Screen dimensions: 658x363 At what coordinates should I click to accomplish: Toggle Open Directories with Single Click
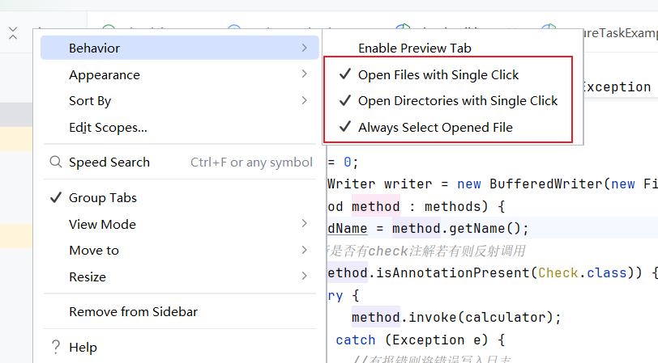pyautogui.click(x=458, y=101)
